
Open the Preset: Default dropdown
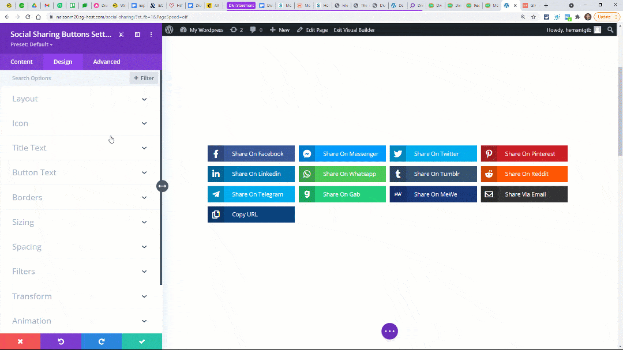[31, 44]
